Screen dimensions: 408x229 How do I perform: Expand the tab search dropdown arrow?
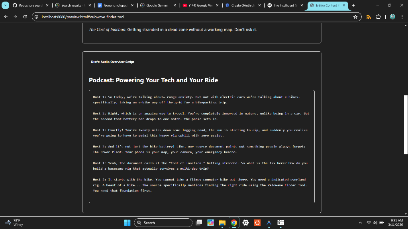click(x=6, y=6)
